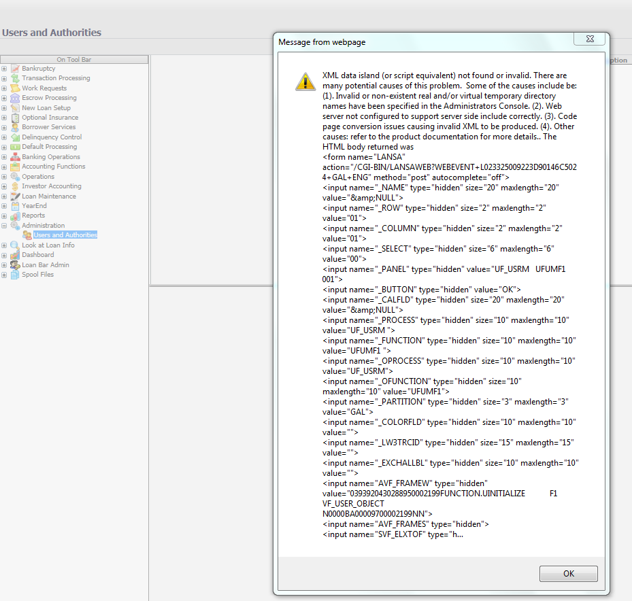Click the Bankruptcy chart icon

(x=15, y=69)
